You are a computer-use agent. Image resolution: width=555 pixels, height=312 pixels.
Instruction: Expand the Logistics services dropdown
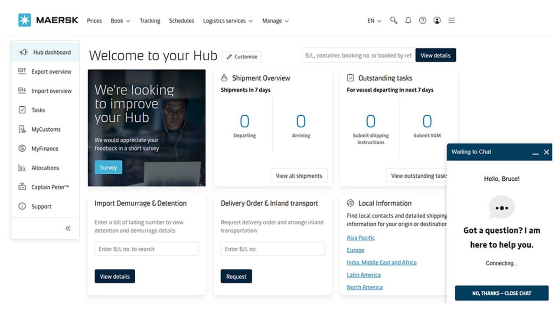click(x=228, y=21)
